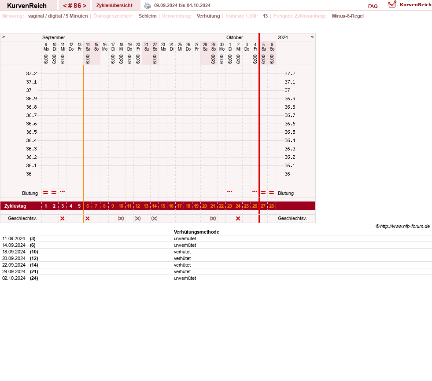Click the date range '09.09.2024 bis 04.10.2024'
Viewport: 432px width, 381px height.
click(x=182, y=6)
